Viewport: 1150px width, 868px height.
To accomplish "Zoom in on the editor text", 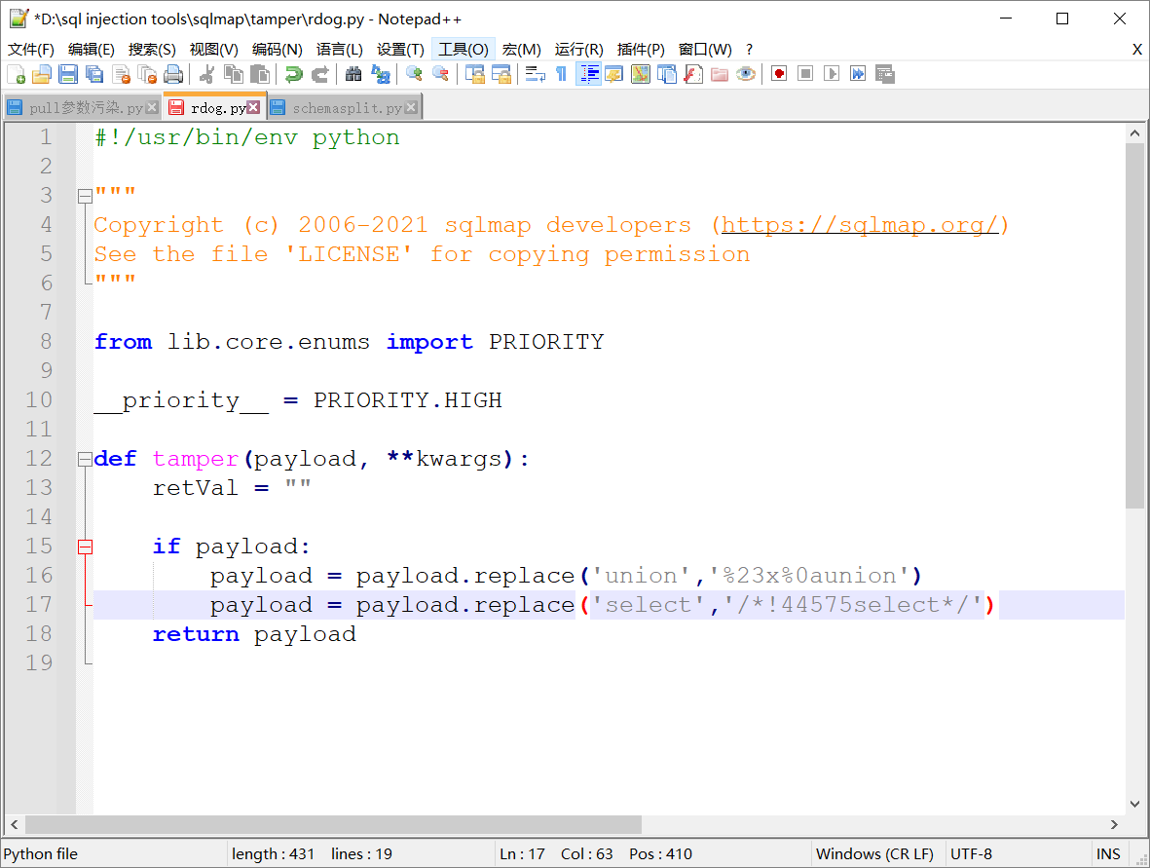I will point(415,74).
